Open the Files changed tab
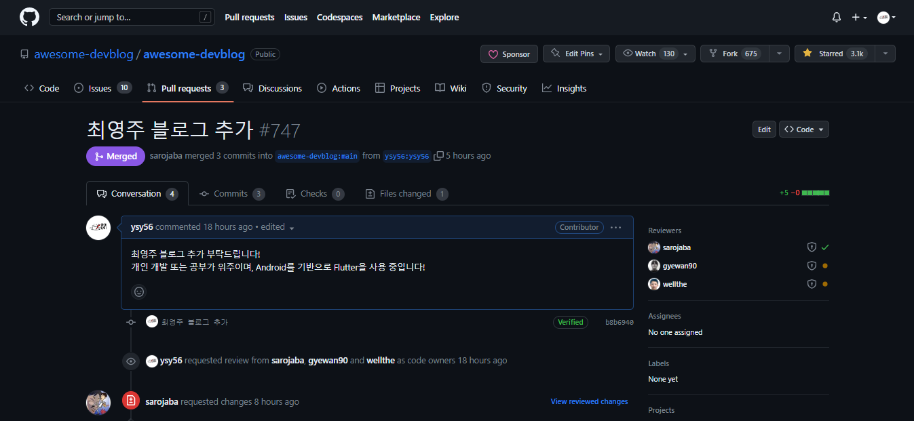Viewport: 914px width, 421px height. pos(406,194)
